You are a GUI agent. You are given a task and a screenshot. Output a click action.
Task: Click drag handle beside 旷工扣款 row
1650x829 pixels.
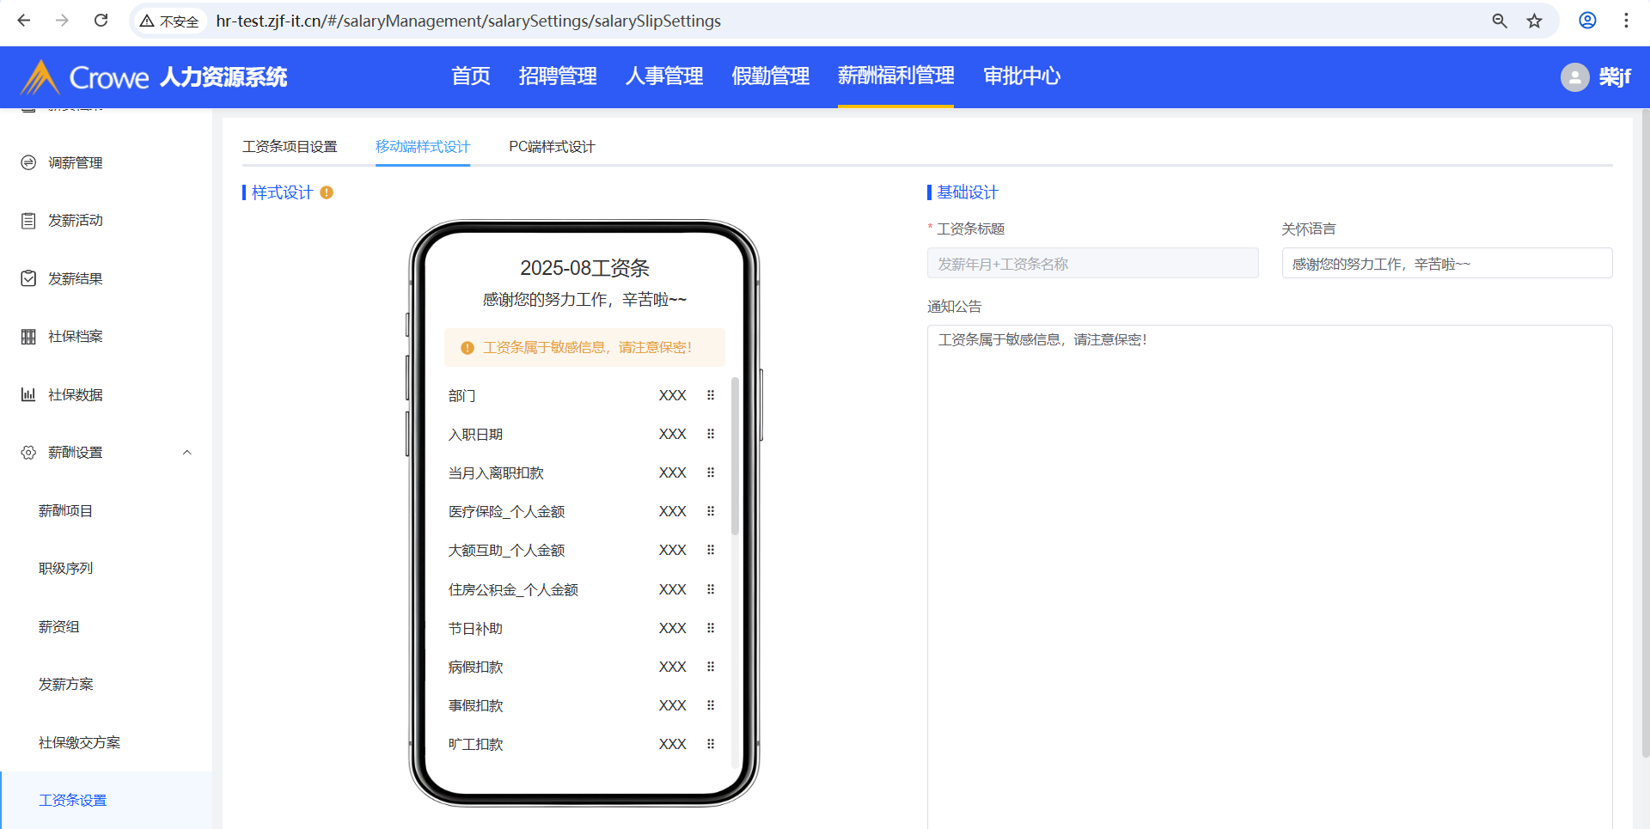[x=711, y=744]
